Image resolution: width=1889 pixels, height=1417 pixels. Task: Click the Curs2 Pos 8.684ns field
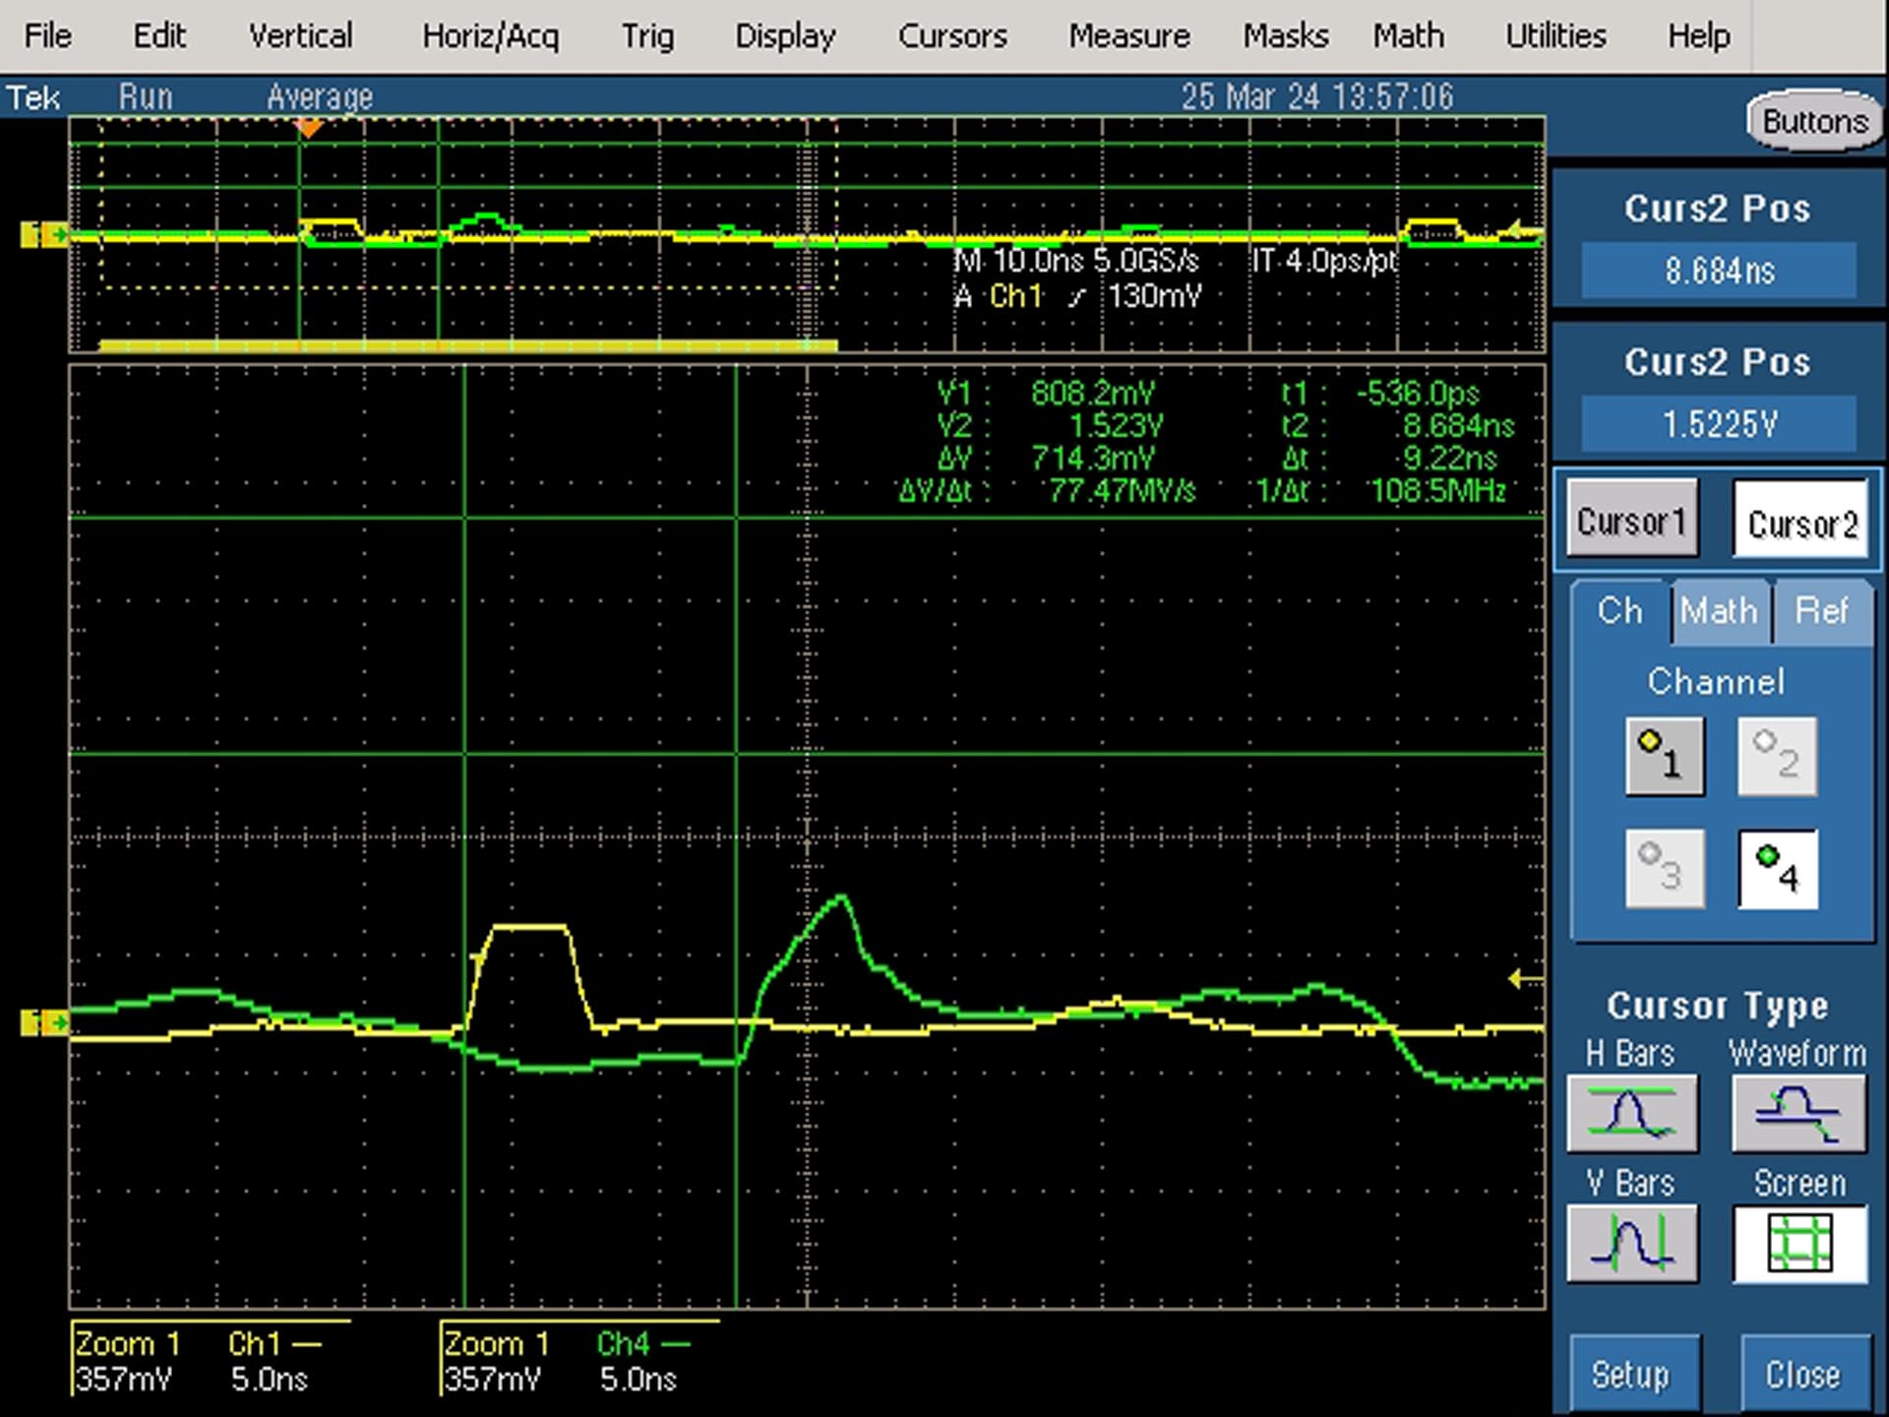pos(1719,269)
